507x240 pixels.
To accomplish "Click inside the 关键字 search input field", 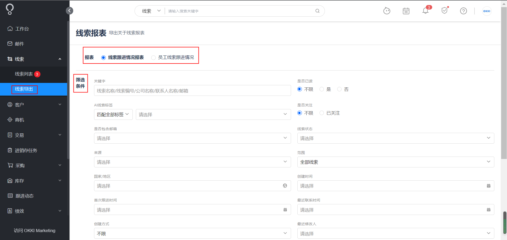I will point(192,90).
